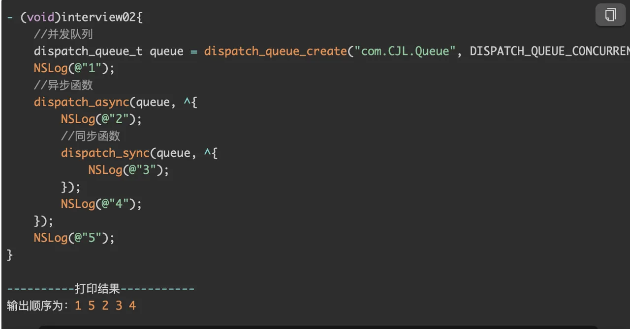This screenshot has width=630, height=329.
Task: Click the 异步函数 comment
Action: click(63, 85)
